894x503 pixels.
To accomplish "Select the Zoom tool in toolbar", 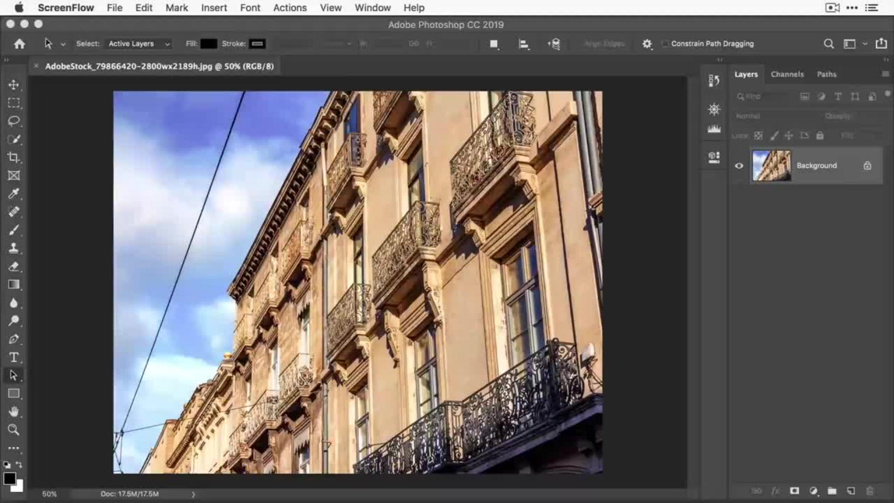I will (14, 430).
